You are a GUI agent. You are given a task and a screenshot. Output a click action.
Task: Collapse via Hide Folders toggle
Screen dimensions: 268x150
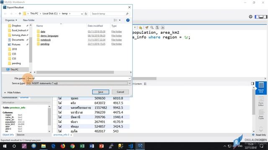tap(12, 92)
